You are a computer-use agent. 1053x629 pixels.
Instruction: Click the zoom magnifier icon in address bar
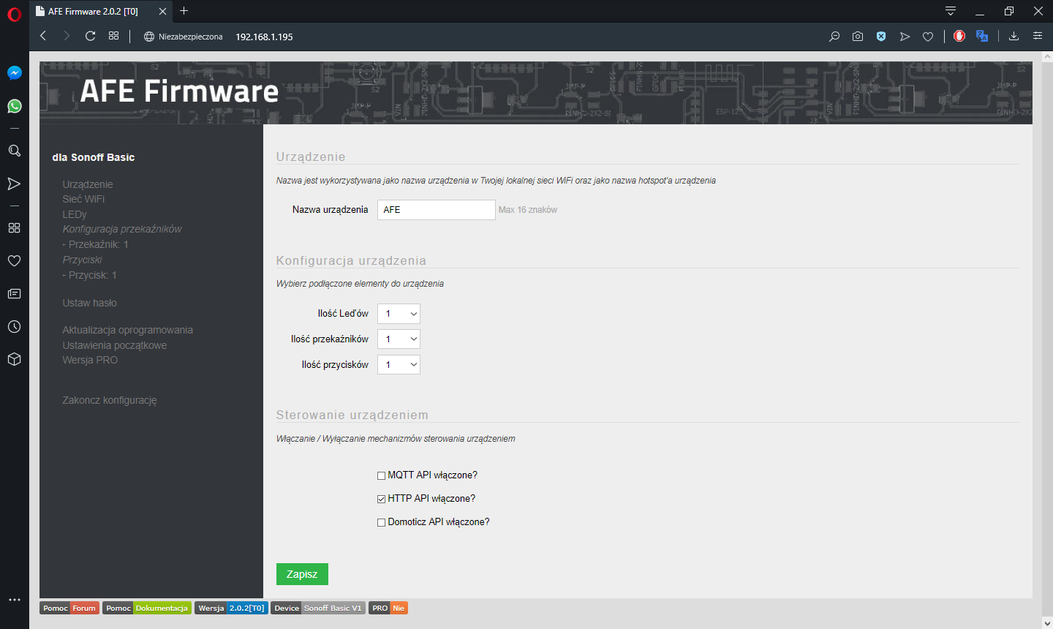(834, 37)
